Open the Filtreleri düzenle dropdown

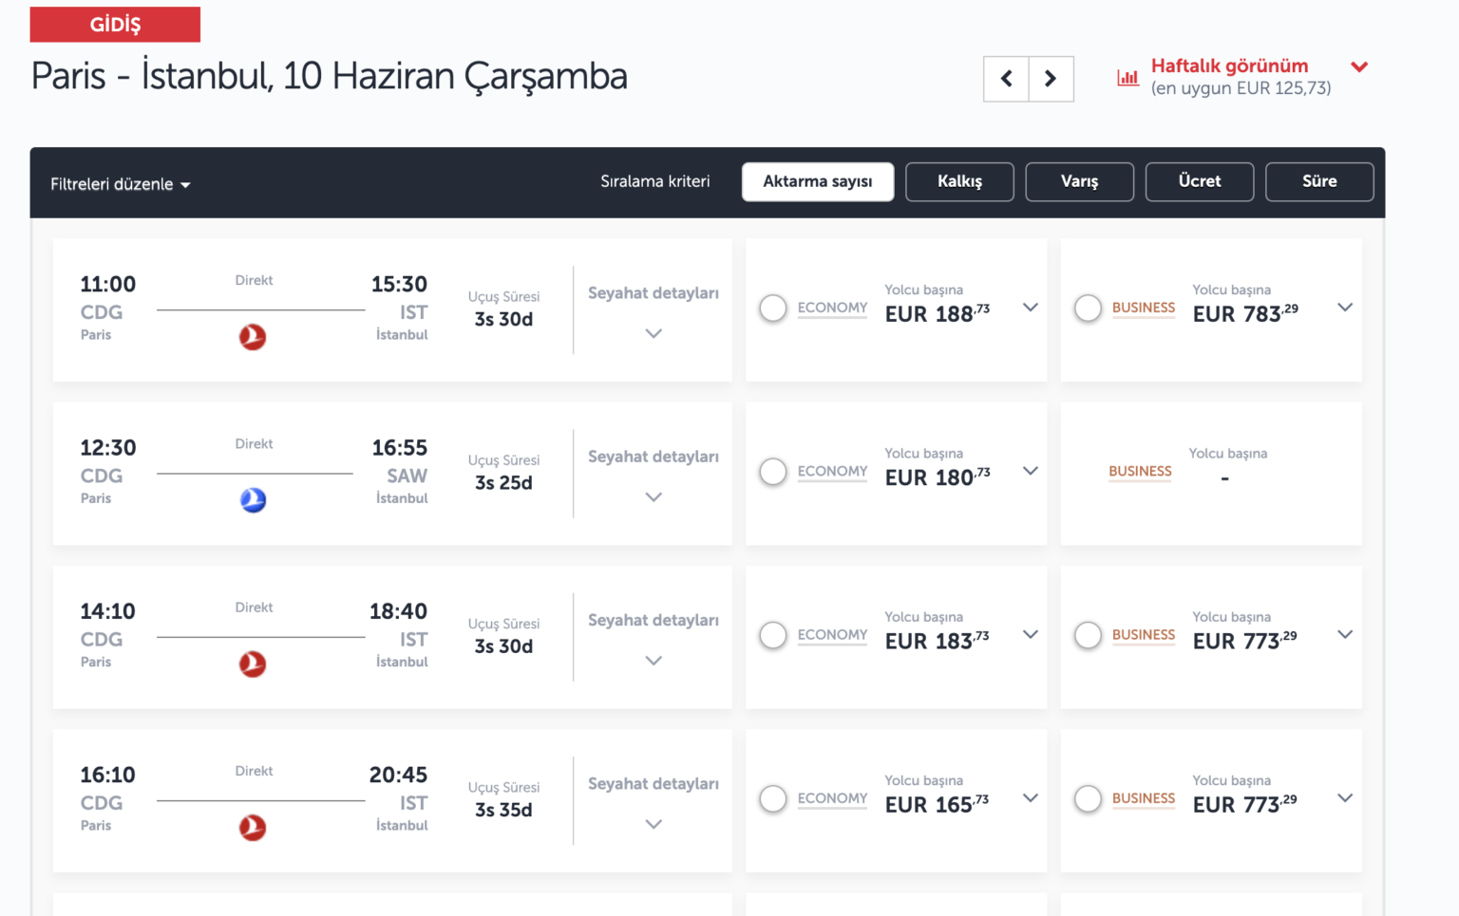121,184
